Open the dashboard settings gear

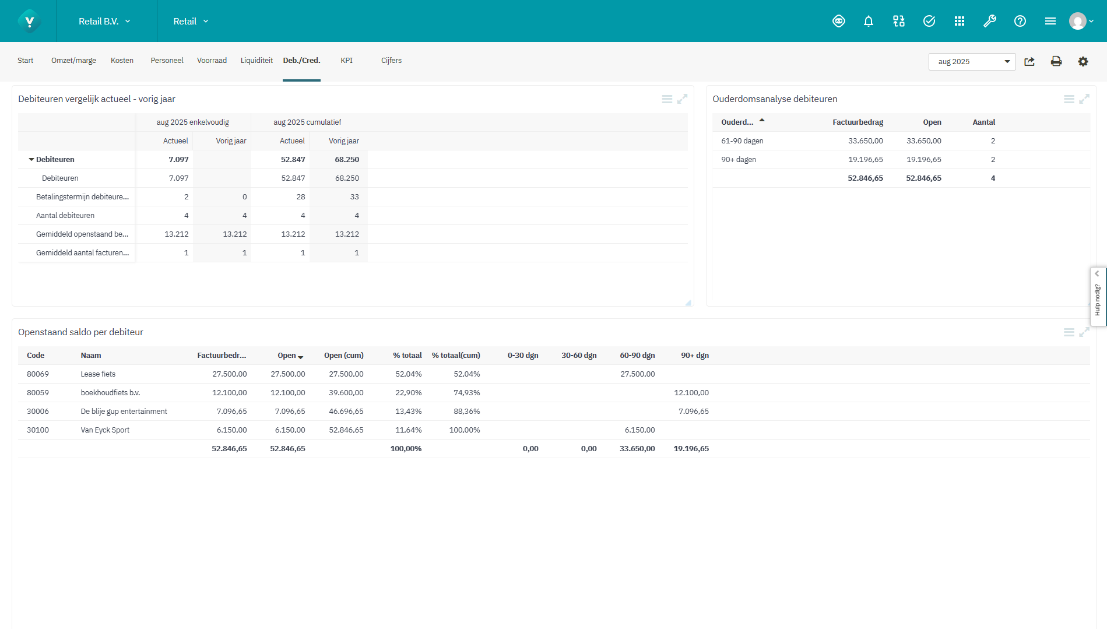click(1083, 61)
